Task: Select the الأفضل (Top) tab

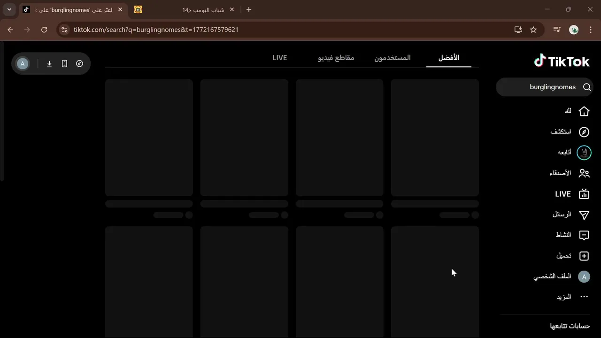Action: pos(449,58)
